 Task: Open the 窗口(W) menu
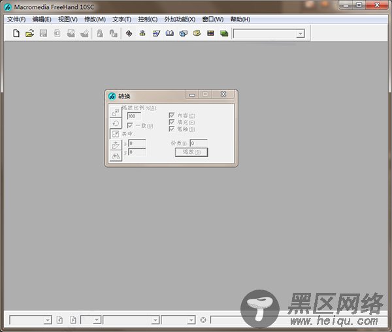pyautogui.click(x=213, y=20)
